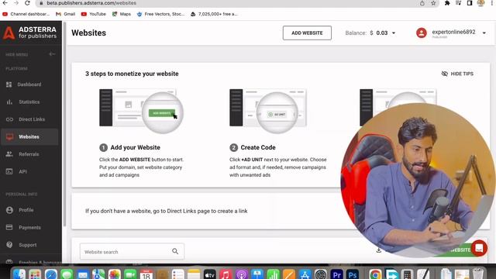
Task: Select Websites in the sidebar
Action: (29, 136)
